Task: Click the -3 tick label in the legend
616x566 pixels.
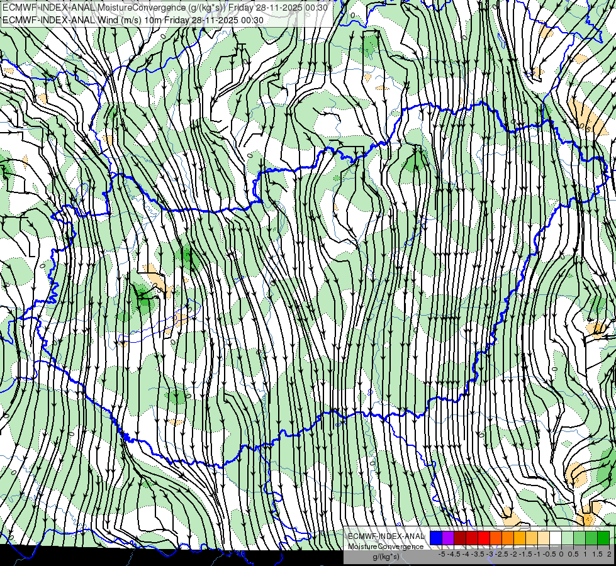Action: [x=490, y=554]
